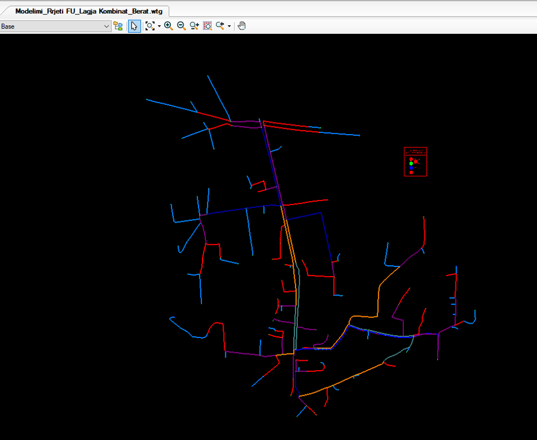The width and height of the screenshot is (537, 440).
Task: Expand the Zoom Extents dropdown arrow
Action: pos(159,26)
